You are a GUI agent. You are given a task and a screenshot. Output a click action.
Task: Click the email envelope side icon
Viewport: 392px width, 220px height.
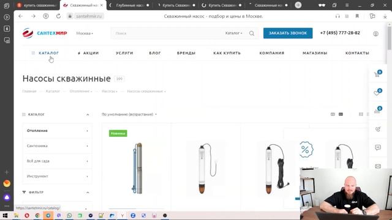378,166
